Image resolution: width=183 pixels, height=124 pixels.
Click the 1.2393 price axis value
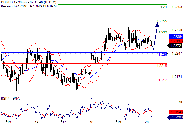coord(177,7)
